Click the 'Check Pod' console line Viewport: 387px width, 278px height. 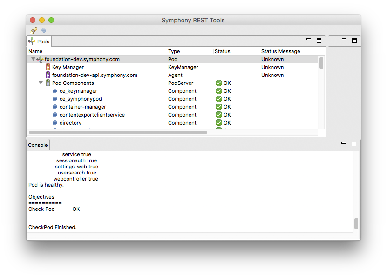tap(54, 209)
